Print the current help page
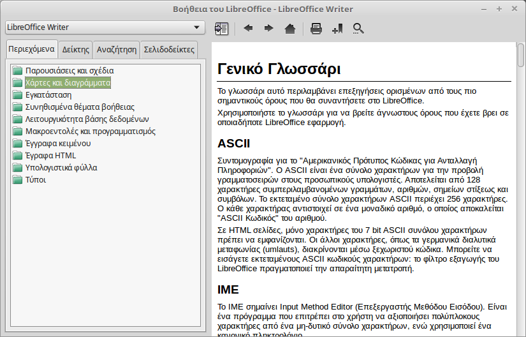The width and height of the screenshot is (526, 337). click(316, 28)
